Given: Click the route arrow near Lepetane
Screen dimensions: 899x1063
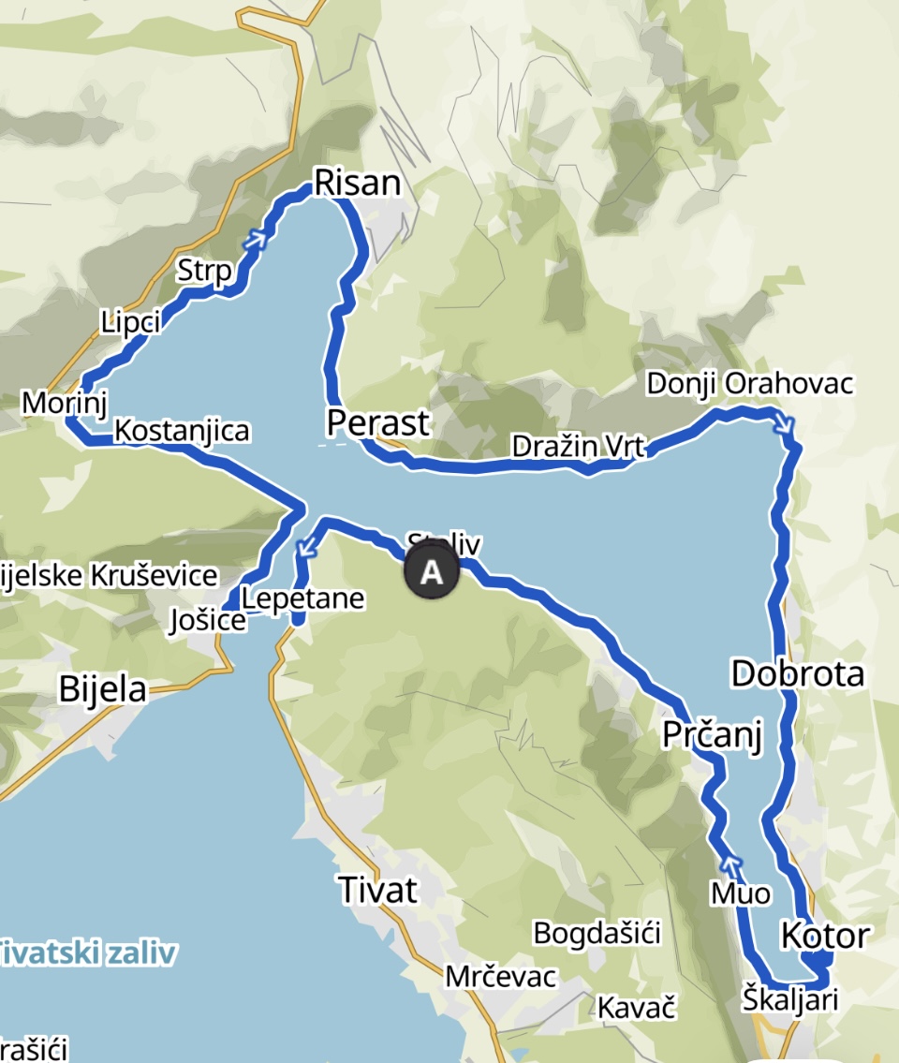Looking at the screenshot, I should (308, 547).
